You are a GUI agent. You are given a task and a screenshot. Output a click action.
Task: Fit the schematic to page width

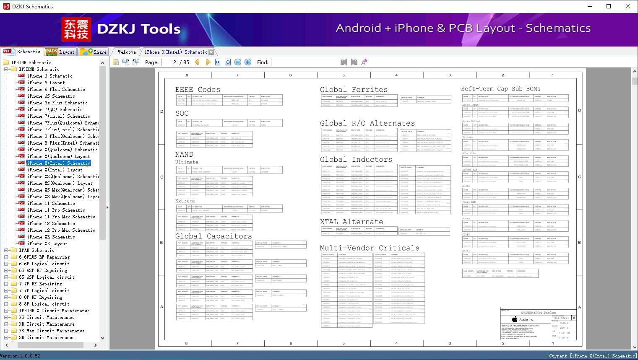tap(218, 62)
